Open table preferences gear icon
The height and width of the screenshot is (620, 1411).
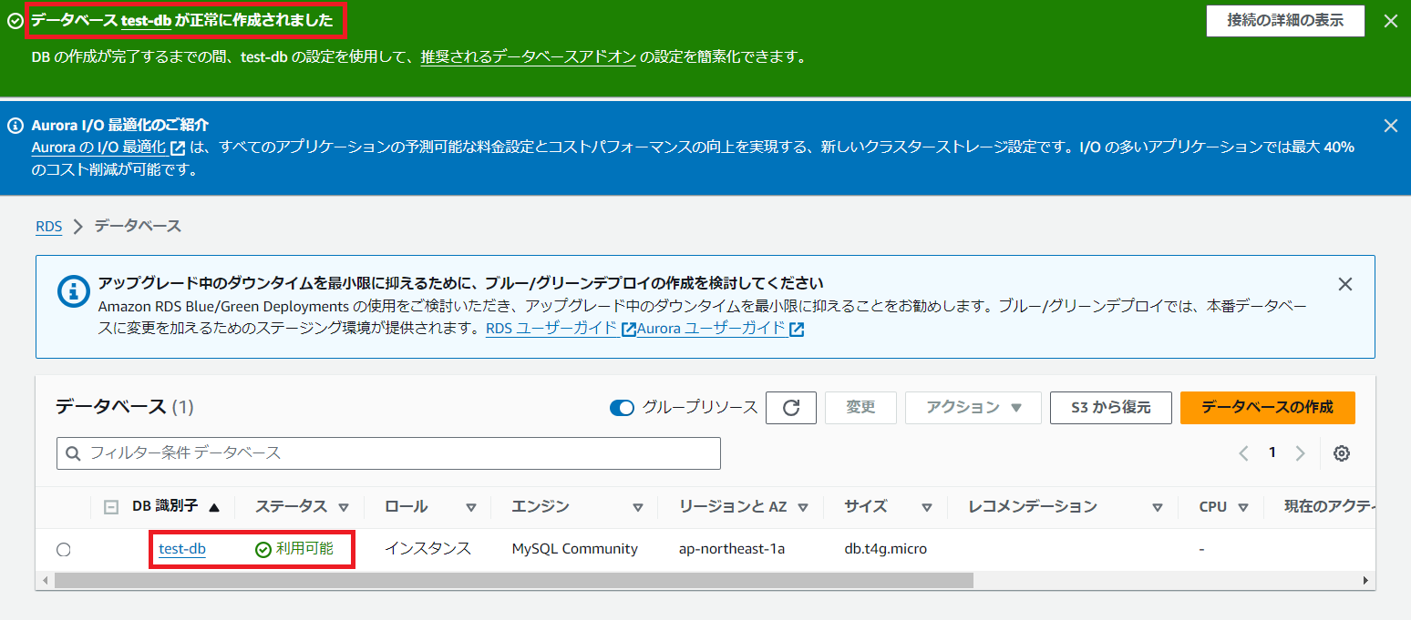pos(1341,453)
